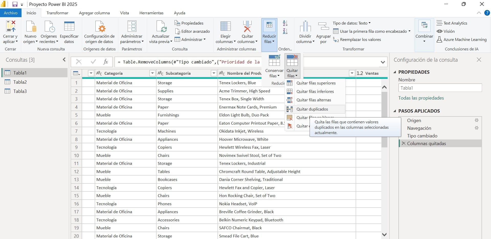Open the Ayuda tab
The height and width of the screenshot is (239, 491).
coord(180,13)
